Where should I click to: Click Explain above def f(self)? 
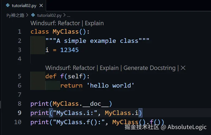tap(109, 68)
